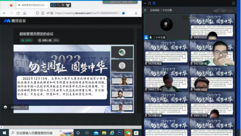Viewport: 241px width, 136px height.
Task: Open Mail app from taskbar
Action: click(x=96, y=133)
